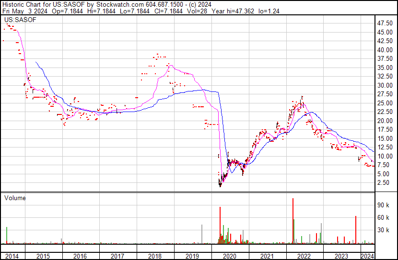Viewport: 398px width, 260px height.
Task: Click the 30 k volume axis label
Action: [383, 230]
